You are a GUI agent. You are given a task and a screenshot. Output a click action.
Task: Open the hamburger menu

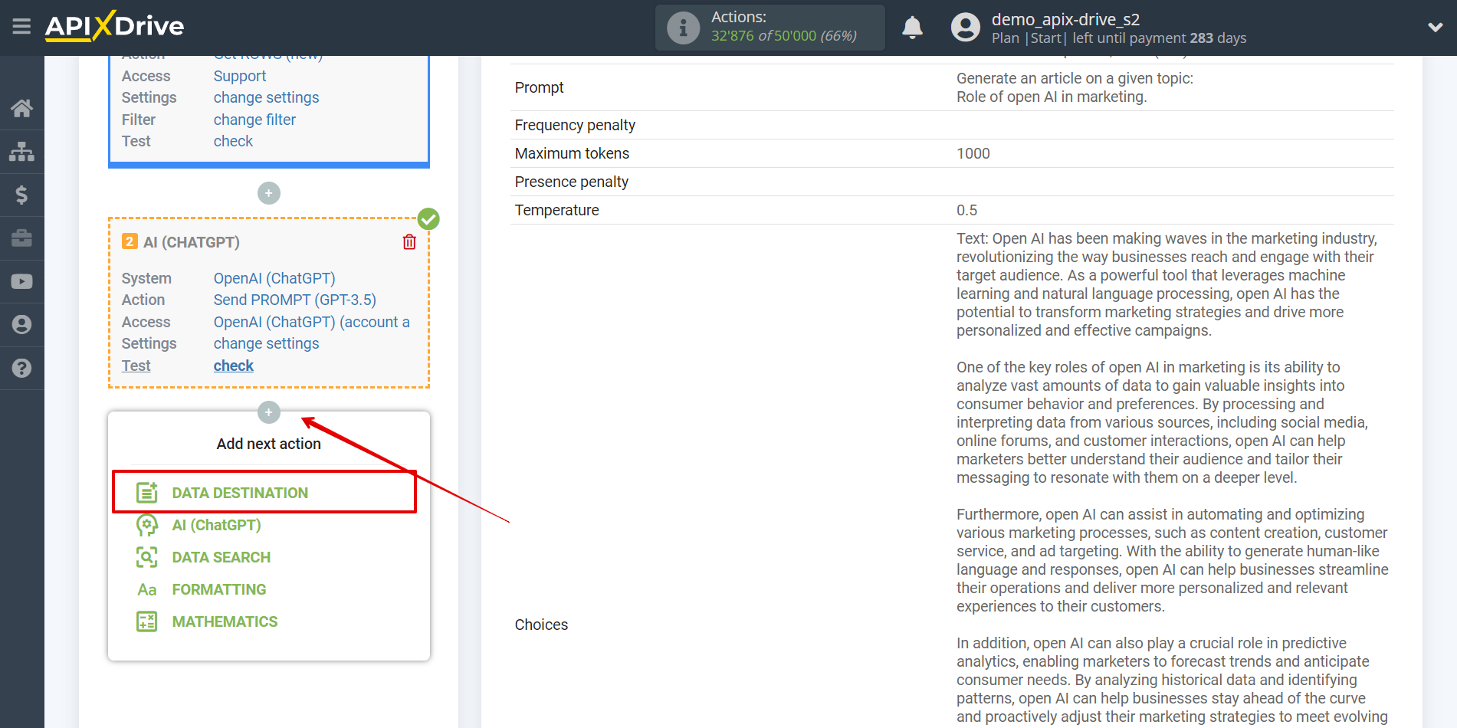[x=21, y=27]
